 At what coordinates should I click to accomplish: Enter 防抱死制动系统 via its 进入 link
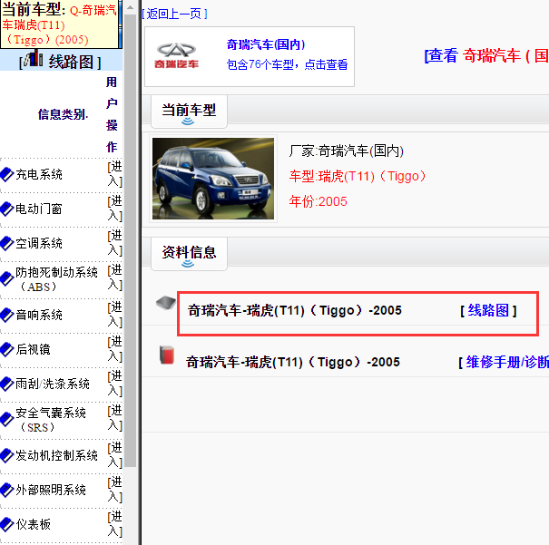115,277
